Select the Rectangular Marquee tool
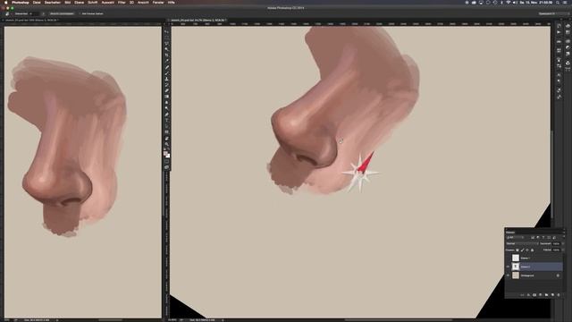This screenshot has width=572, height=322. pyautogui.click(x=167, y=38)
